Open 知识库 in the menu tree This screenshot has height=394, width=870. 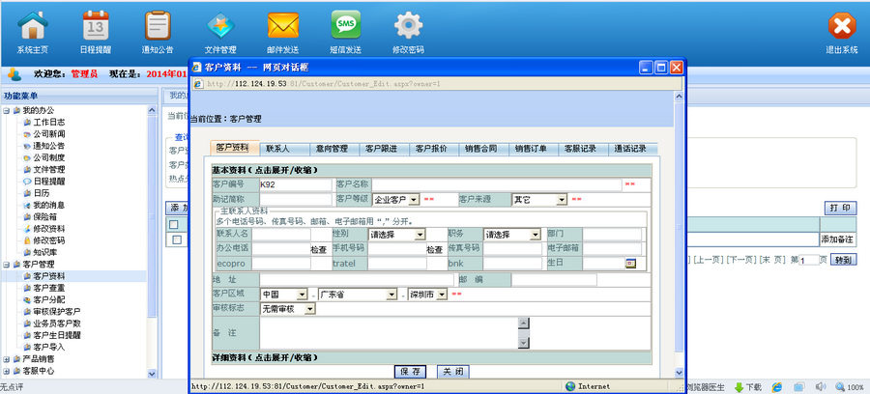(x=44, y=252)
